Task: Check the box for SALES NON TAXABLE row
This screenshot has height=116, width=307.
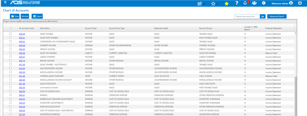Action: click(10, 37)
